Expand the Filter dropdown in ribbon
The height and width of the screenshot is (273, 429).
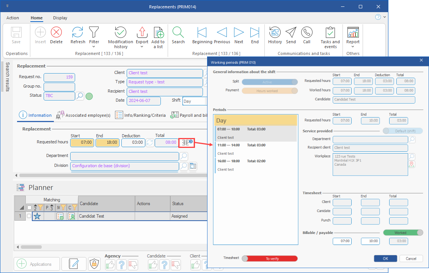point(94,46)
